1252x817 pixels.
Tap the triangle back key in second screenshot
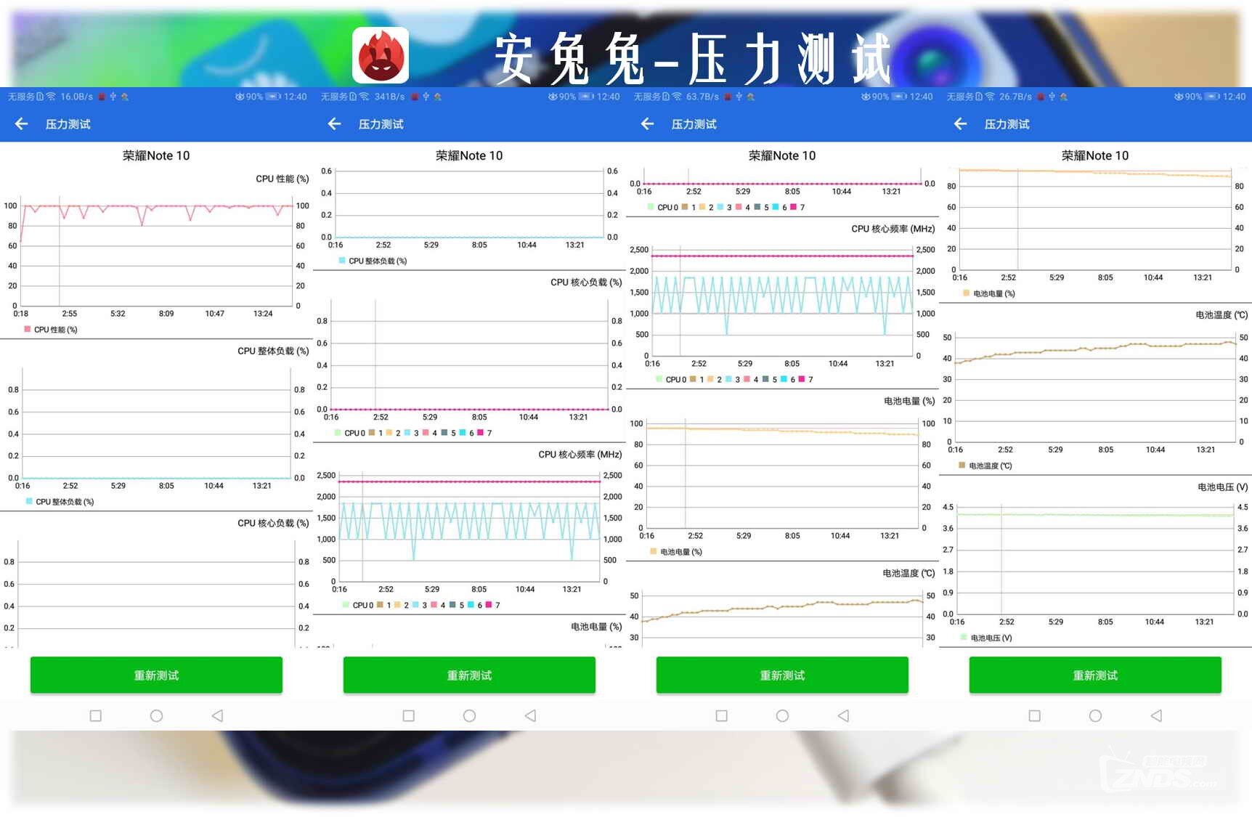pyautogui.click(x=530, y=715)
